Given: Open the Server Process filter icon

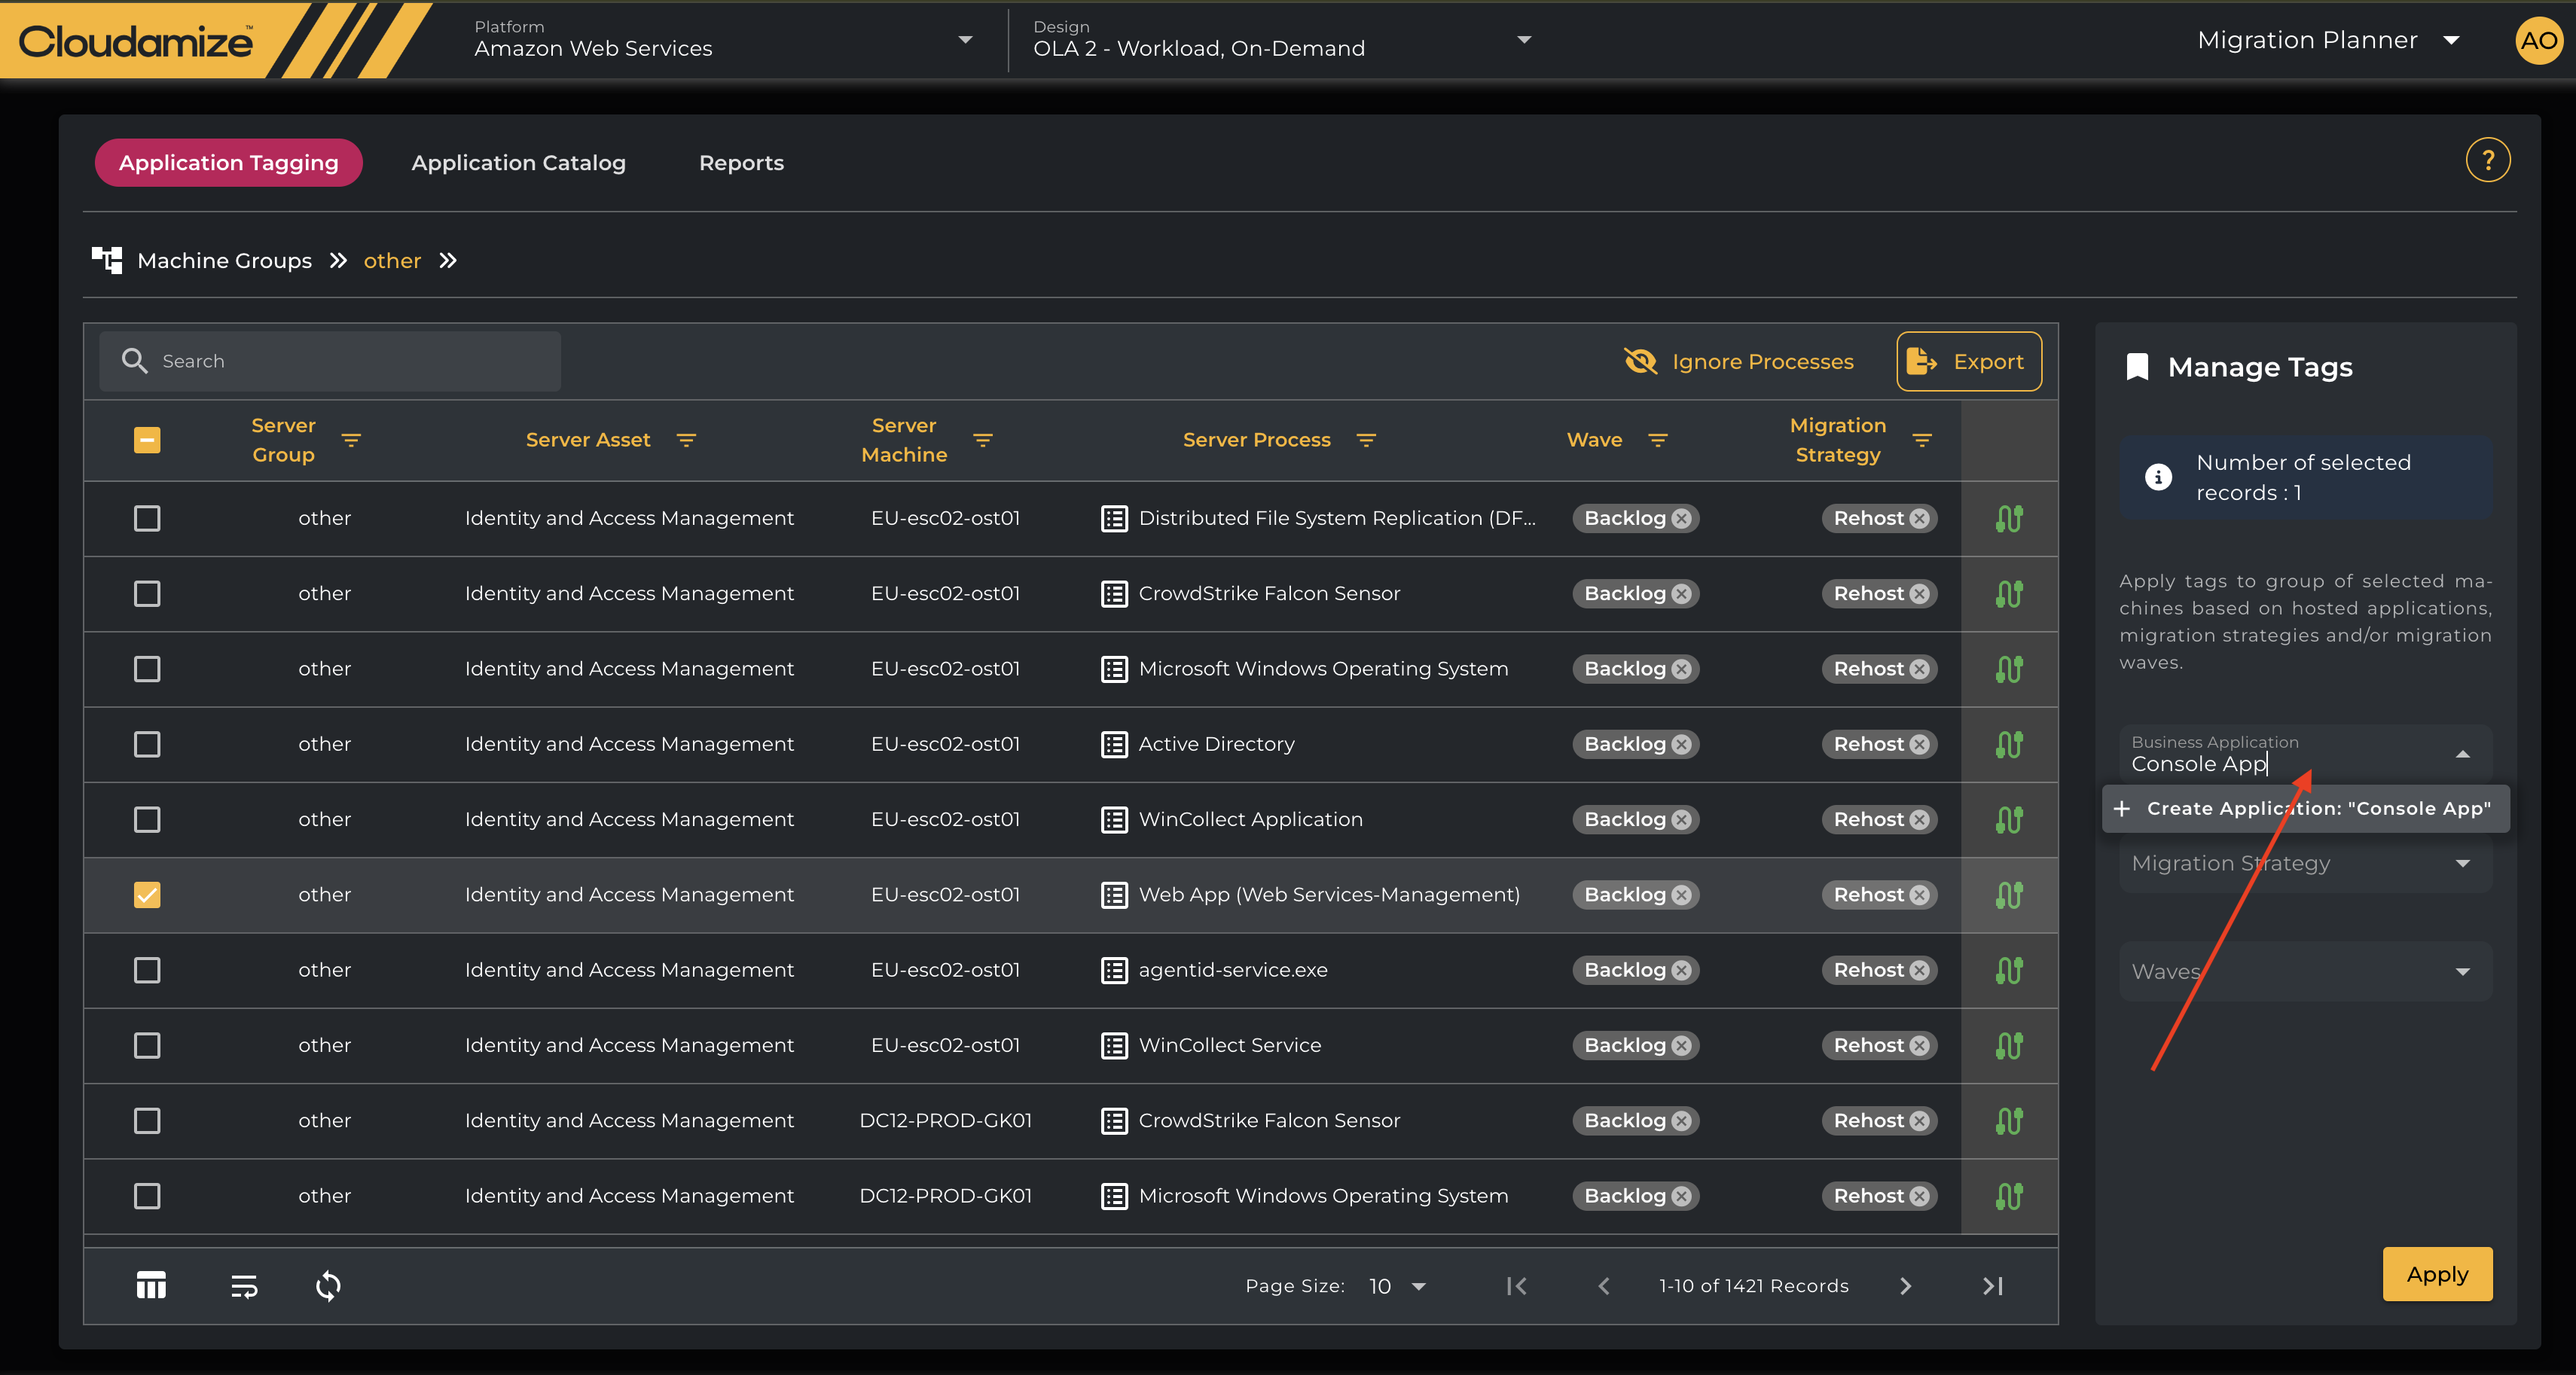Looking at the screenshot, I should coord(1366,440).
